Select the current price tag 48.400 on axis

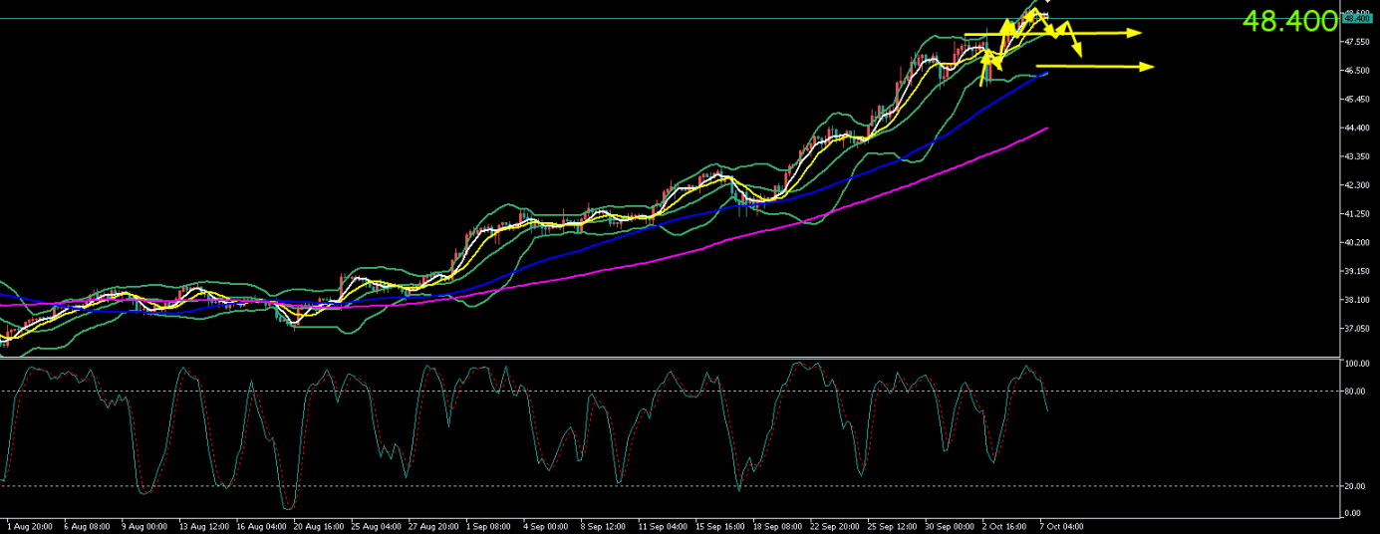pos(1357,18)
